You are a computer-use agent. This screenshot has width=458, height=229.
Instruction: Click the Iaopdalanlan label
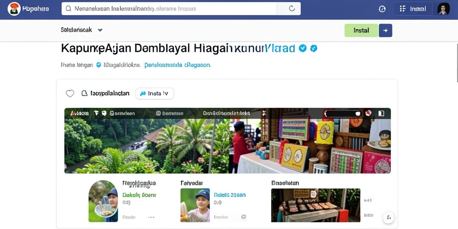pyautogui.click(x=110, y=93)
